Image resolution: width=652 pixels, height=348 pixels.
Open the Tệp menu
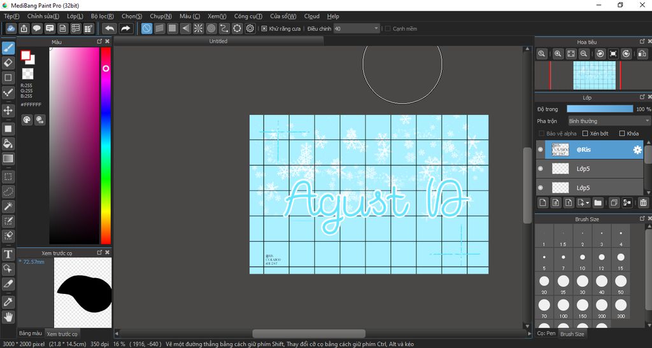[11, 16]
